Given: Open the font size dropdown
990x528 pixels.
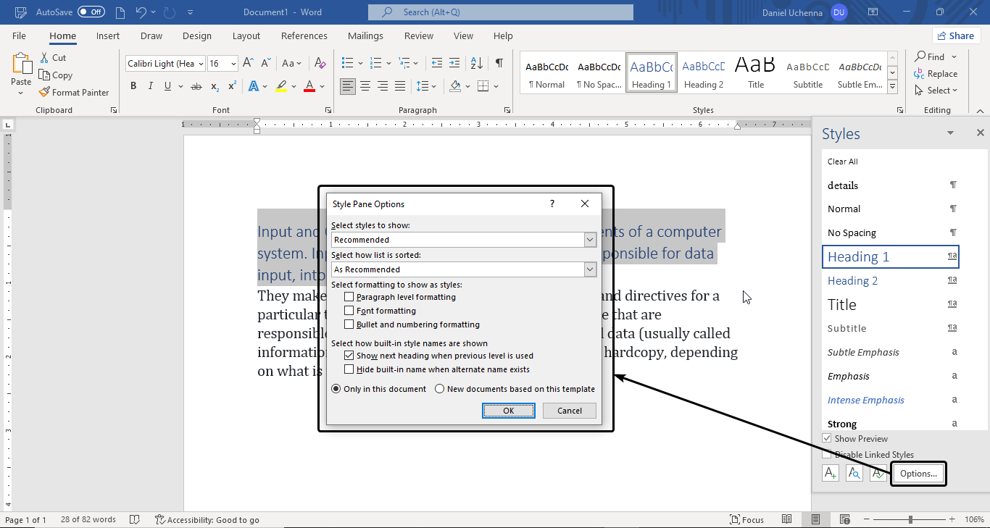Looking at the screenshot, I should pyautogui.click(x=233, y=64).
